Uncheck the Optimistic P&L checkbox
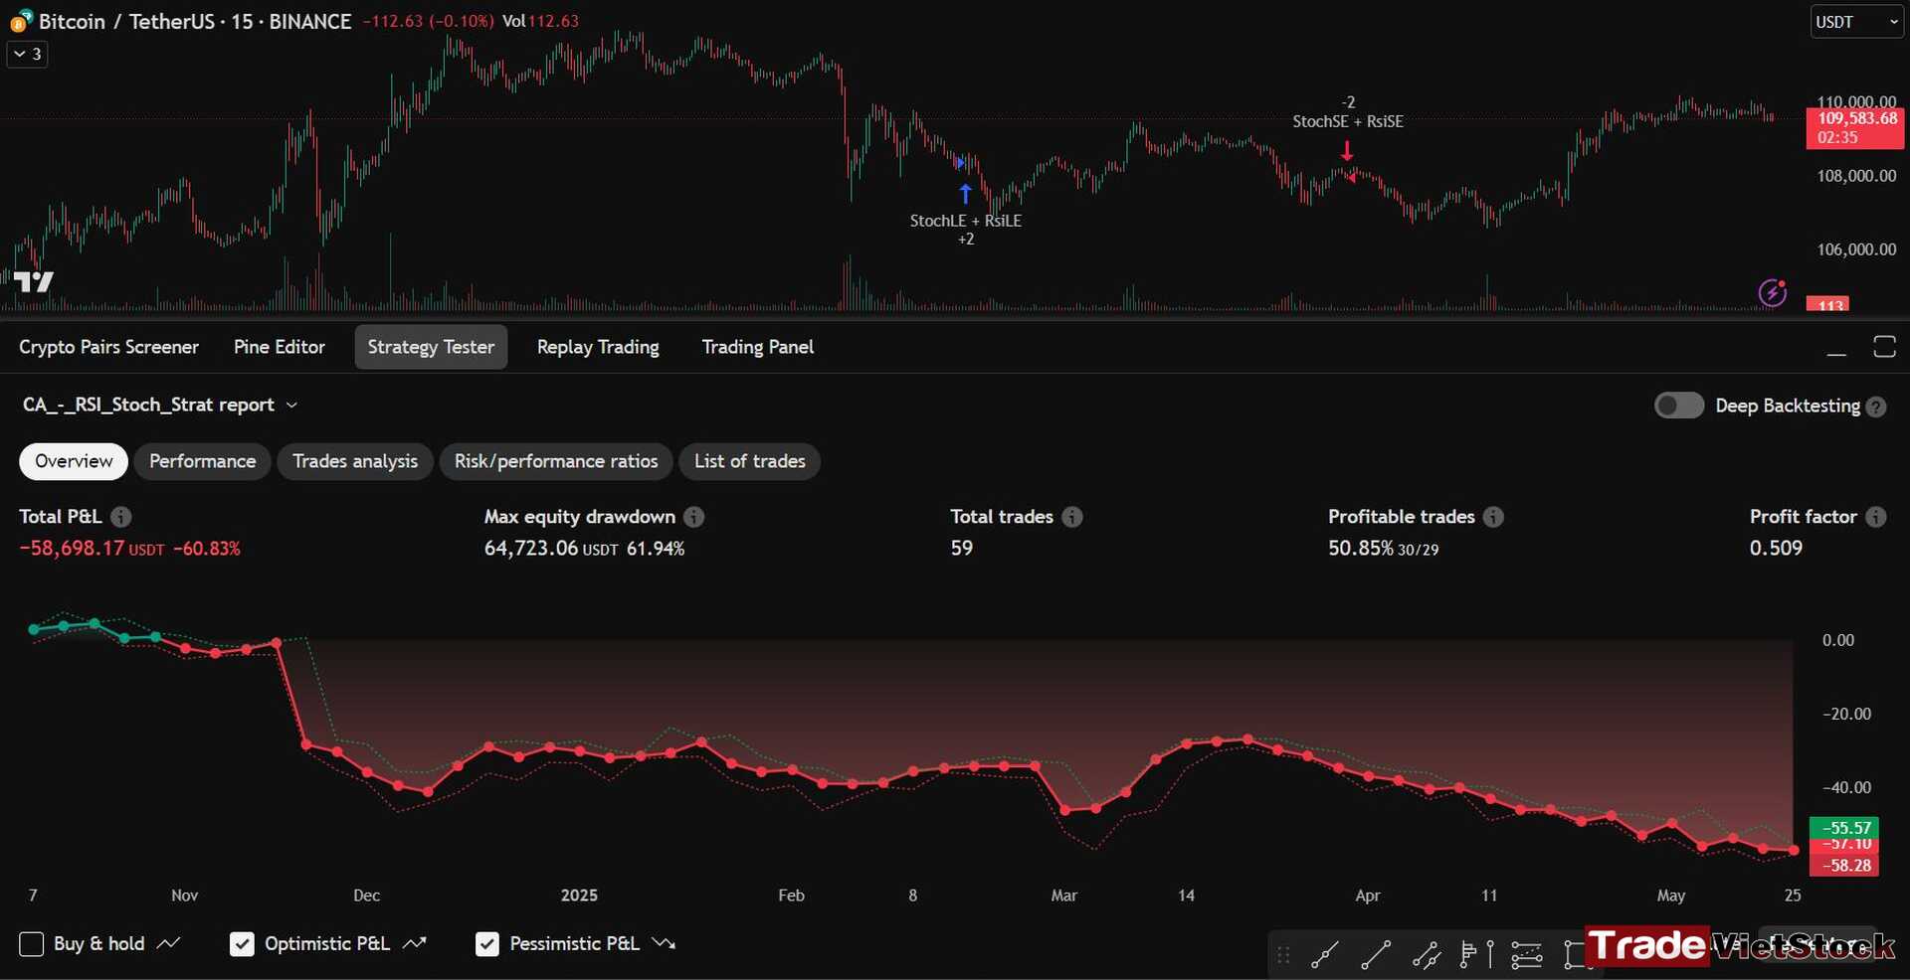Viewport: 1910px width, 980px height. pos(242,944)
